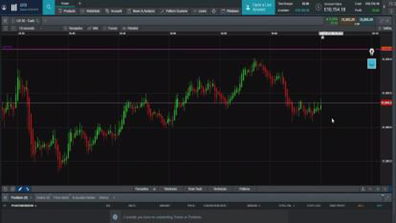Click the clock icon beside account value

(319, 7)
